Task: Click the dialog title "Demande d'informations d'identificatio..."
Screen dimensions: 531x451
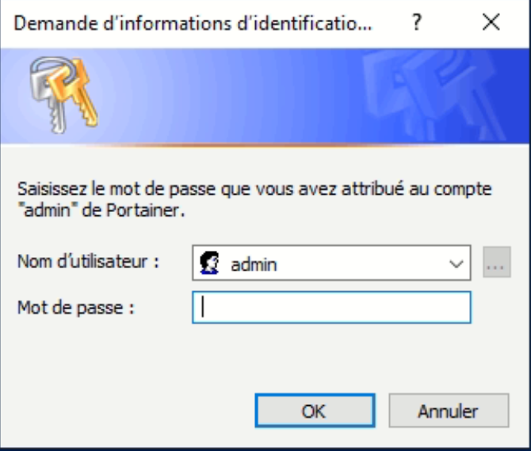Action: pyautogui.click(x=193, y=23)
